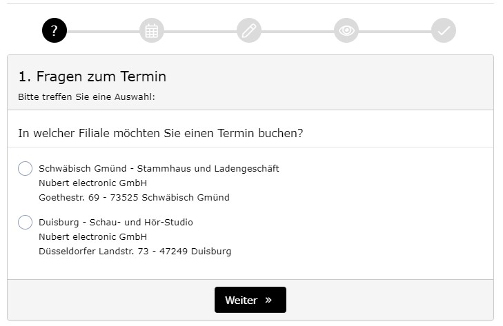
Task: Click address Goethestr. 69 - 73525 Schwäbisch Gmünd
Action: coord(134,197)
